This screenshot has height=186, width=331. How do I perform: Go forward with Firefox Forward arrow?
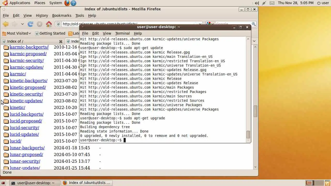[14, 24]
